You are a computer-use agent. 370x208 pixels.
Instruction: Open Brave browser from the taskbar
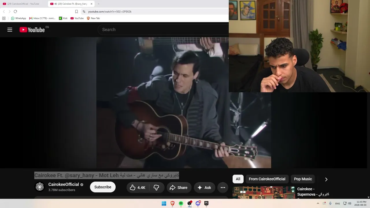point(173,203)
